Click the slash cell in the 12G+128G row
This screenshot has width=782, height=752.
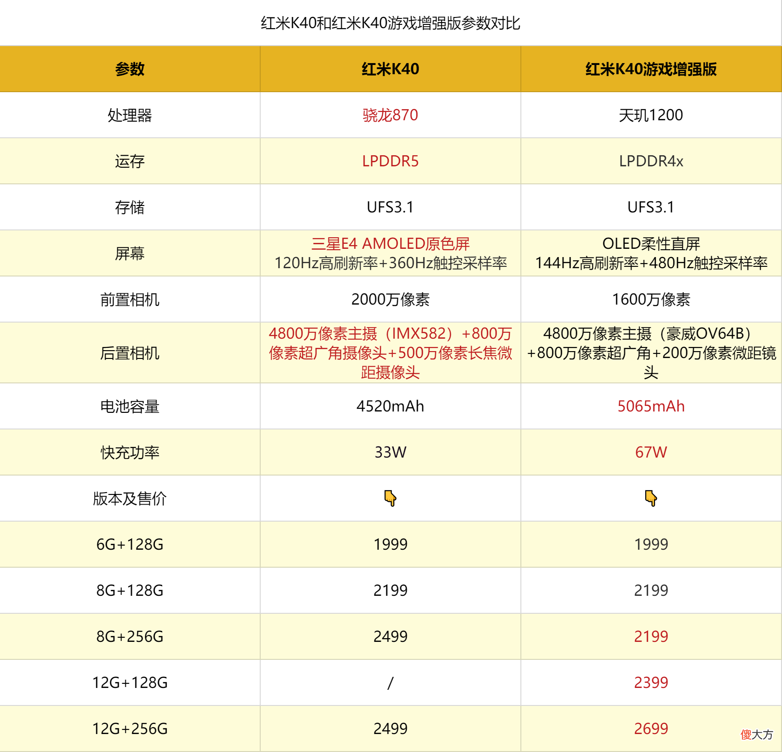390,683
